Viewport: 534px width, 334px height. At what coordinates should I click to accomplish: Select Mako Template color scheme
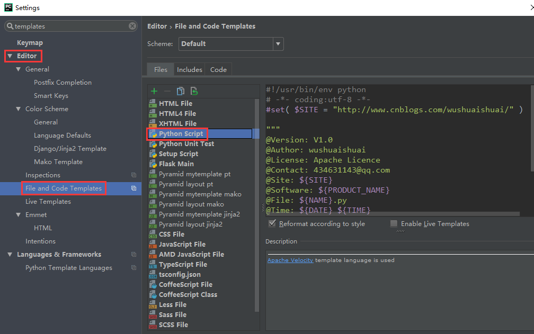pos(58,162)
